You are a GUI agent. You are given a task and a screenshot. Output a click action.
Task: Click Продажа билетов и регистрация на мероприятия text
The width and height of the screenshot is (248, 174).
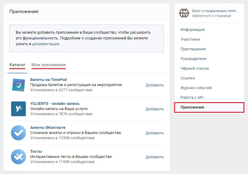[x=76, y=85]
